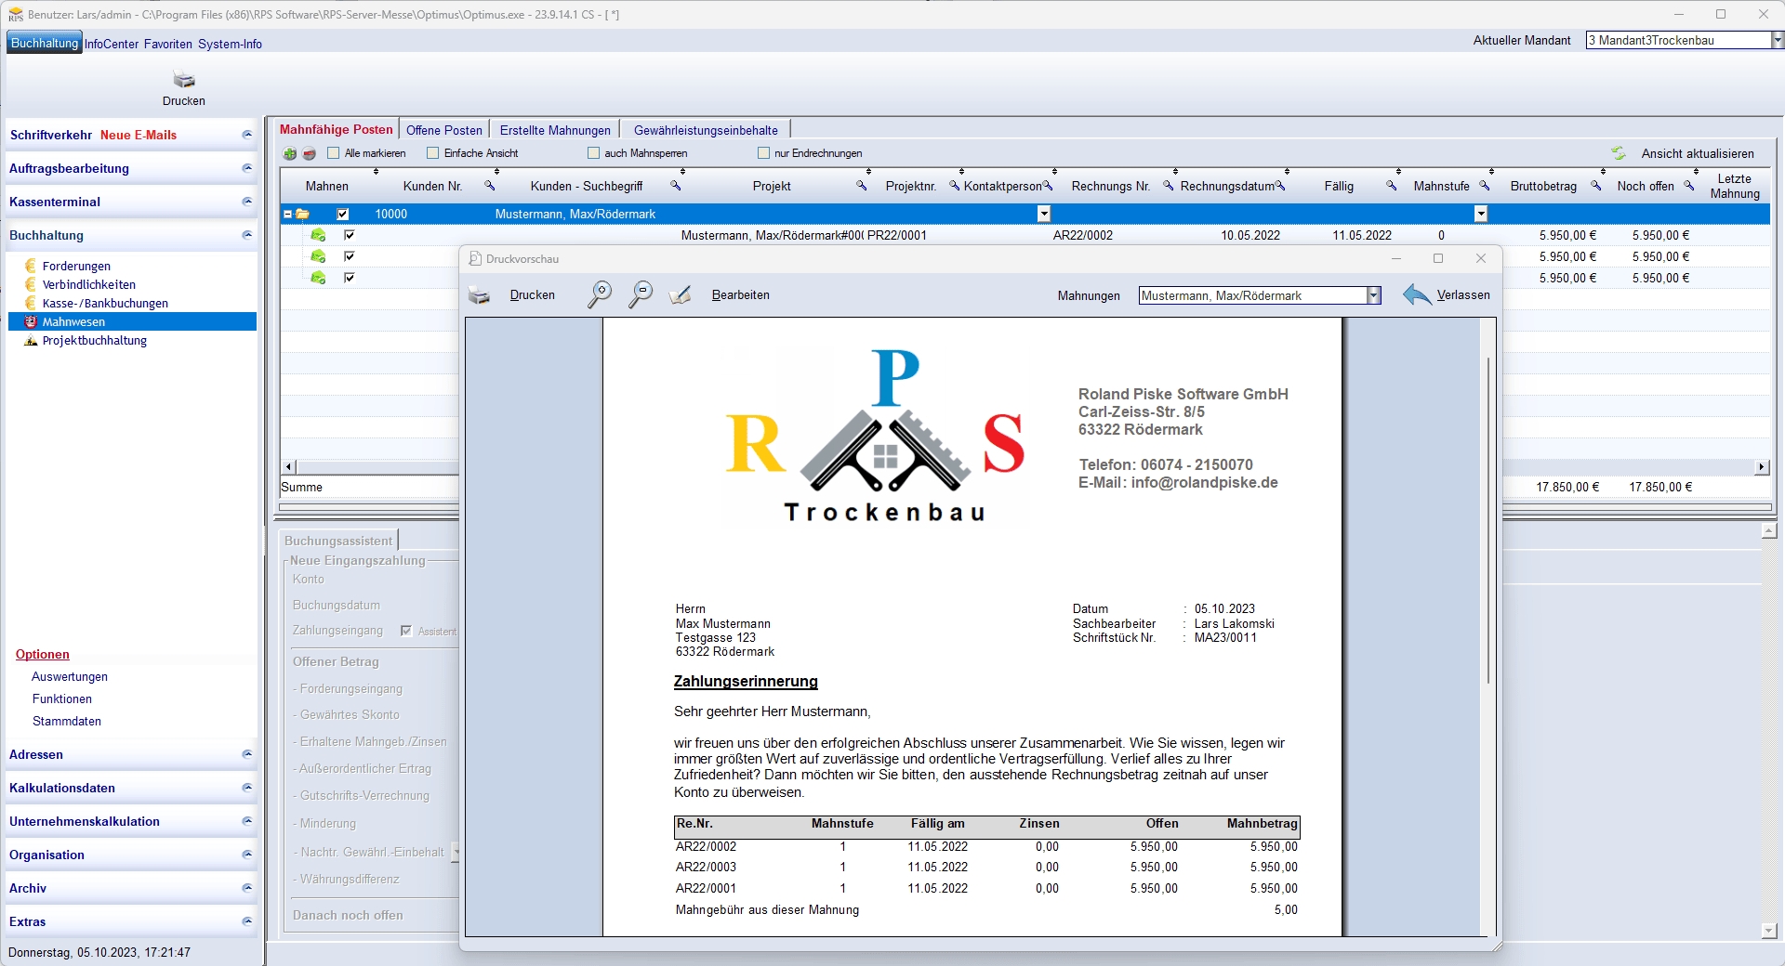
Task: Uncheck the Mahnen checkbox in the 10000 row
Action: pyautogui.click(x=342, y=214)
